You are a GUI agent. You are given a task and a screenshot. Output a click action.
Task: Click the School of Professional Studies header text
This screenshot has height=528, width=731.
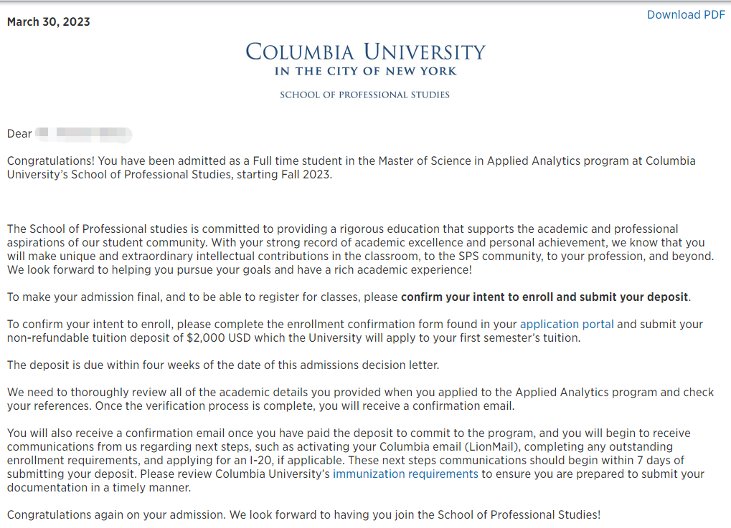pyautogui.click(x=364, y=95)
